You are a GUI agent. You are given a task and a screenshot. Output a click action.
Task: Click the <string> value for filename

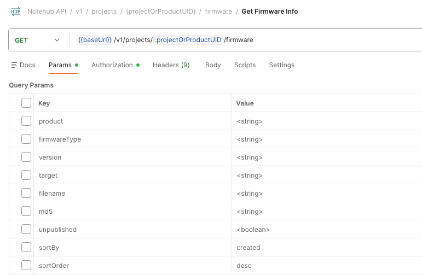(250, 194)
